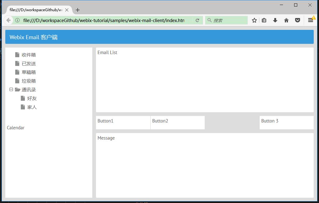
Task: Minimize the browser window
Action: click(x=281, y=5)
